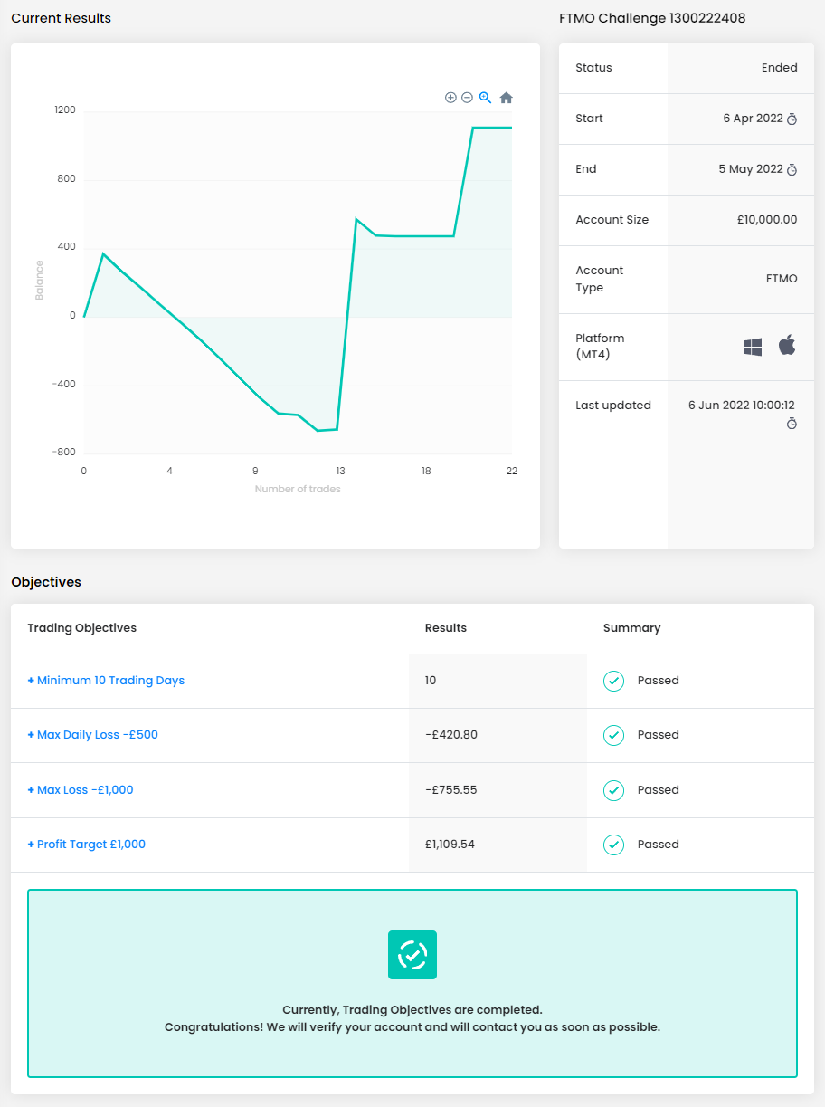The width and height of the screenshot is (825, 1107).
Task: Click the Platform (MT4) label
Action: click(x=601, y=347)
